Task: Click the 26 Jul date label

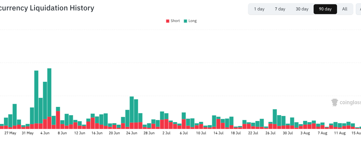Action: coord(270,133)
